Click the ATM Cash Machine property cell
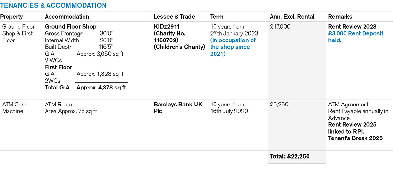The height and width of the screenshot is (178, 393). point(15,108)
